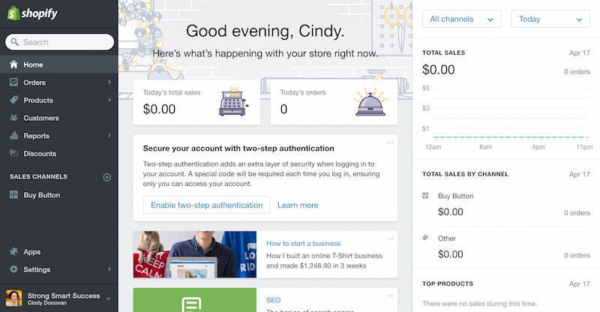Expand the Products submenu chevron
The height and width of the screenshot is (312, 600).
click(109, 100)
